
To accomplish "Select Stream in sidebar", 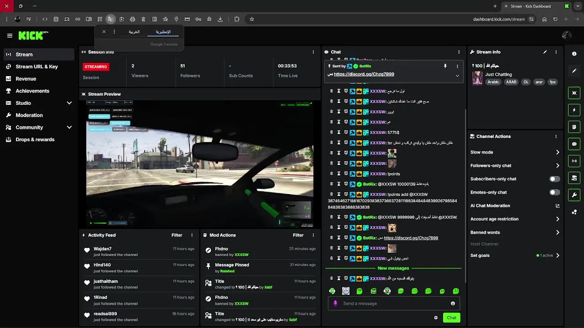I will coord(38,54).
